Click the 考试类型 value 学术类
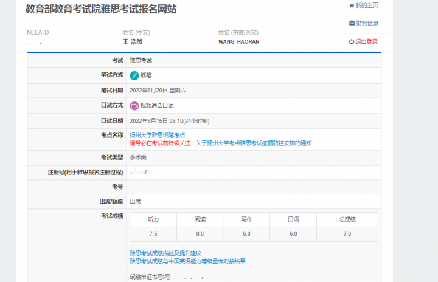 (x=138, y=157)
